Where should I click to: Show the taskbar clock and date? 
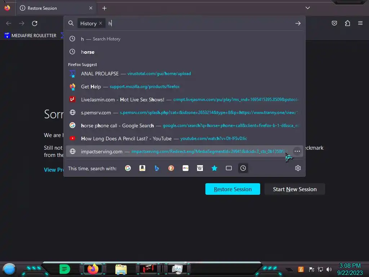coord(350,269)
